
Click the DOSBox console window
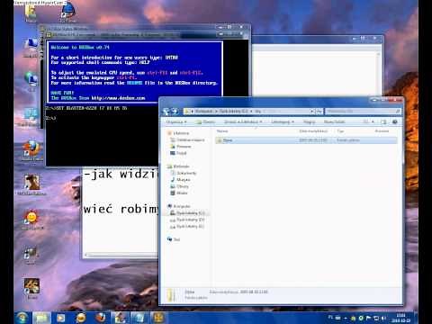pos(102,135)
